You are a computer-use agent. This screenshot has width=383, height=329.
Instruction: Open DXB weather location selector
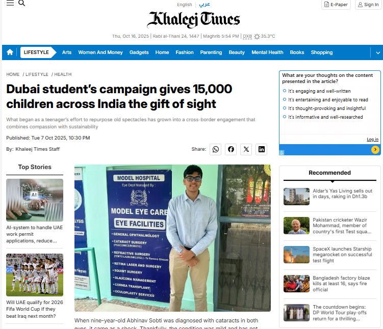(247, 36)
